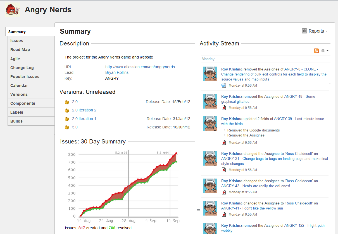Click Roy Krishna name in the ANGRY-122 entry
Screen dimensions: 338x234
(232, 225)
